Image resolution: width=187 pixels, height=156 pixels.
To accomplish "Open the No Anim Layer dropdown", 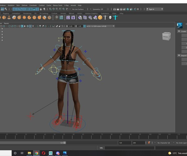I will pyautogui.click(x=181, y=143).
